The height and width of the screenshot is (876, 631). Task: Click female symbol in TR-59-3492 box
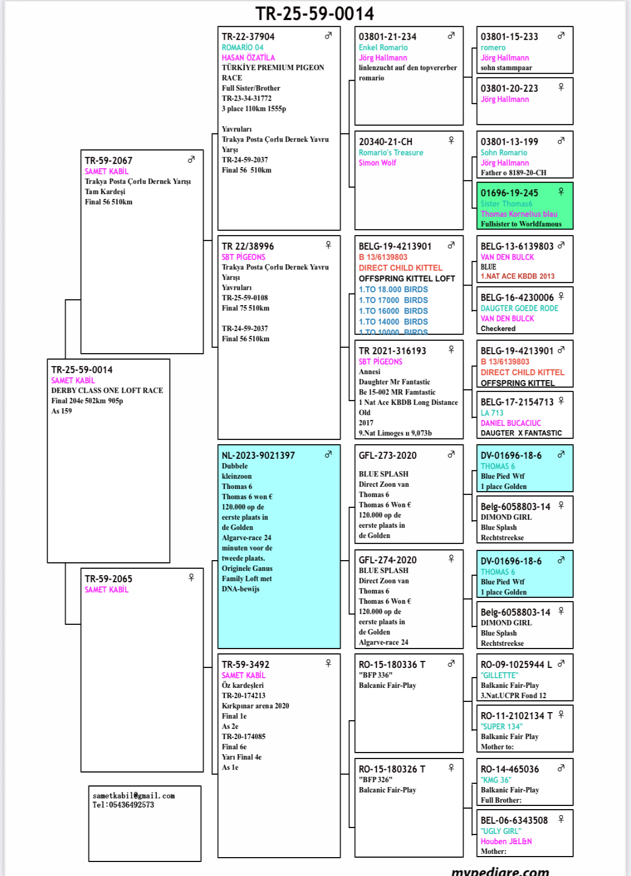[328, 663]
